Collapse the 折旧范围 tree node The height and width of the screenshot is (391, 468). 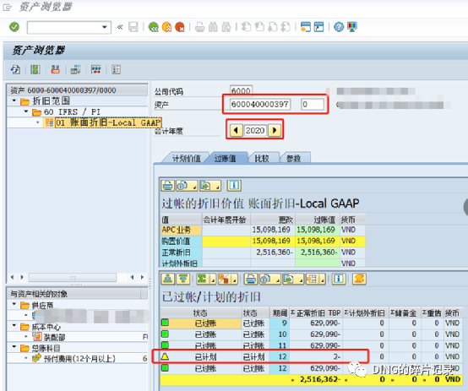click(14, 100)
